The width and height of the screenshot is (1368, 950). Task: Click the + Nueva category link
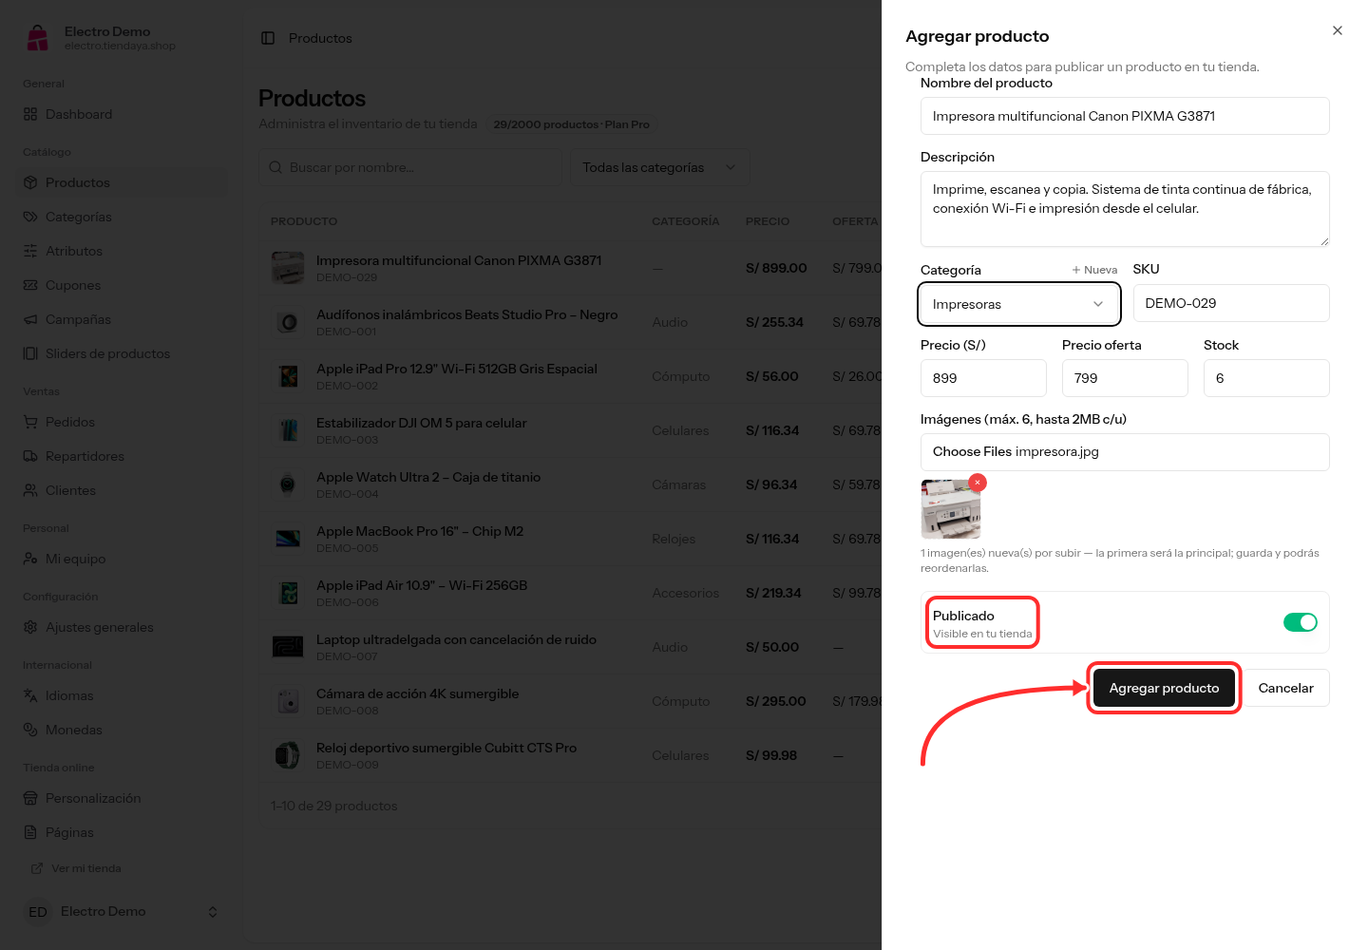point(1094,270)
